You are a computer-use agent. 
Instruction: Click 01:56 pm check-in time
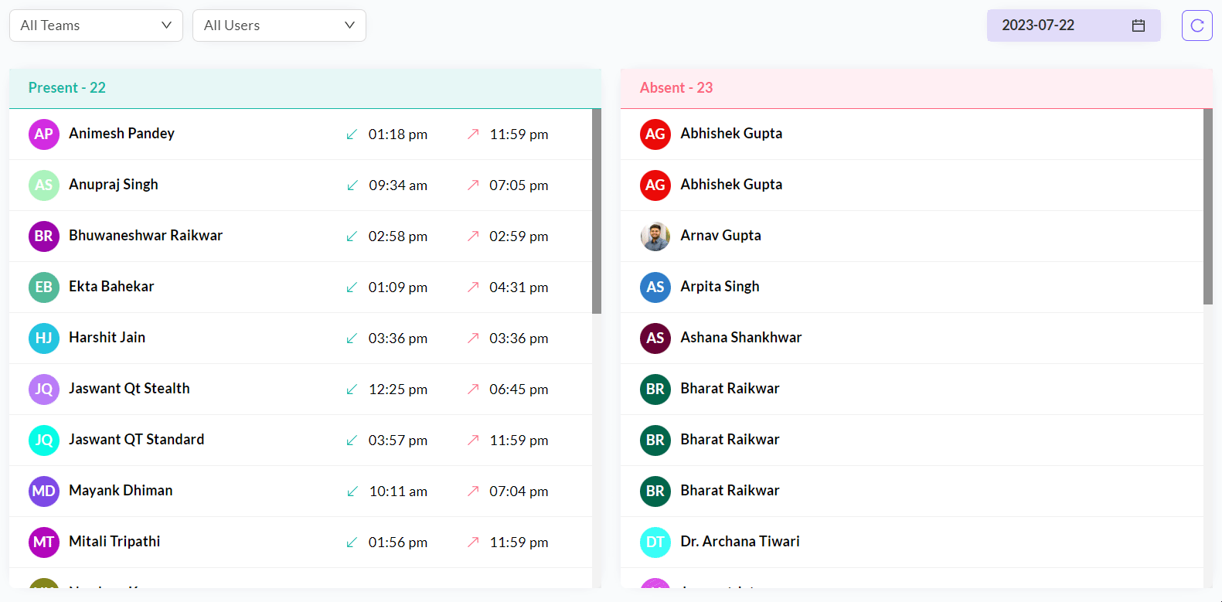(398, 542)
